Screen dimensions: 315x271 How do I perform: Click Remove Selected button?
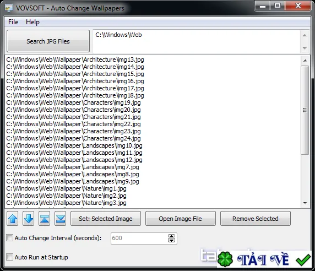click(x=256, y=219)
